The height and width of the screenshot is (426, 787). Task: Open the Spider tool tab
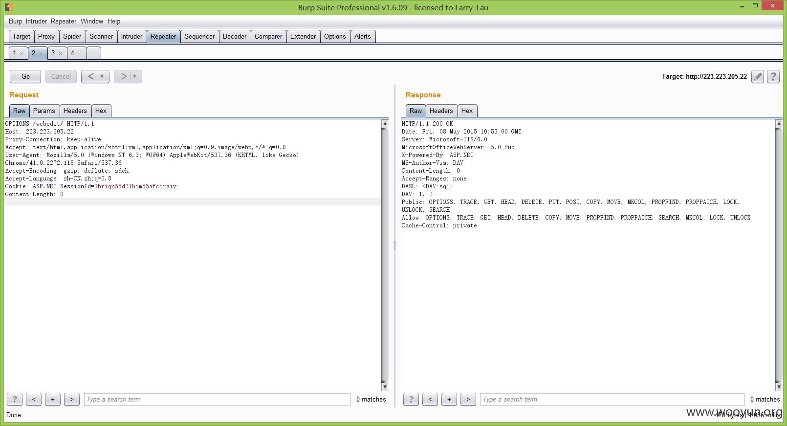(72, 36)
